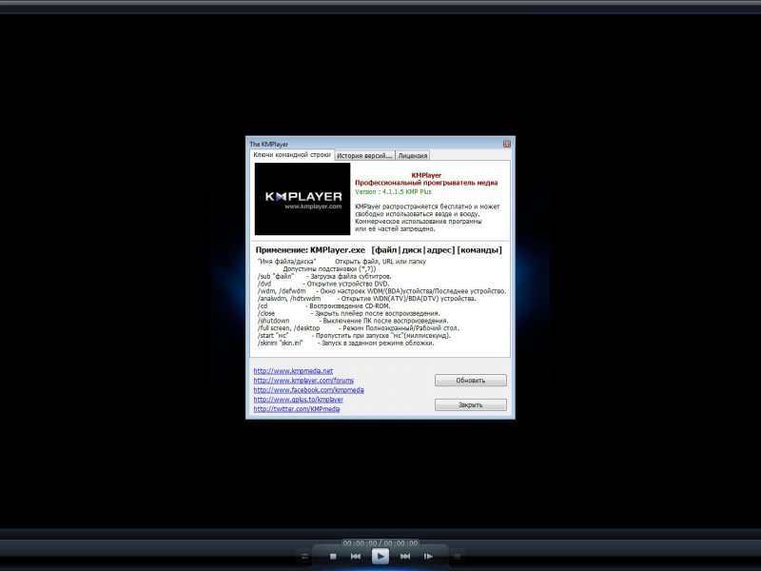
Task: Click the '/shutdown' command line
Action: (353, 321)
